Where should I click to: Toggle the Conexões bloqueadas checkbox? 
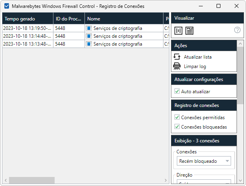pos(177,127)
